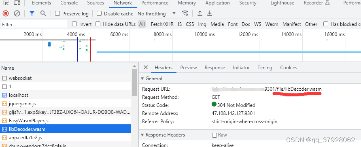Check Hide data URLs checkbox

(98, 24)
